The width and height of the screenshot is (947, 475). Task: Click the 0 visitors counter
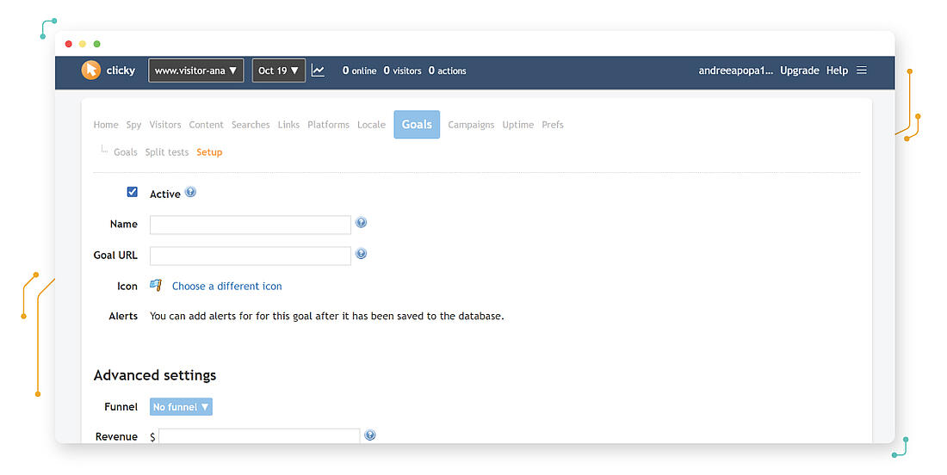pos(402,71)
